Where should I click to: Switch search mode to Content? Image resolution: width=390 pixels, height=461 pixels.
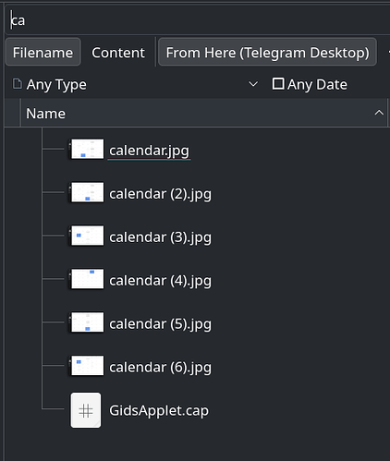(118, 53)
